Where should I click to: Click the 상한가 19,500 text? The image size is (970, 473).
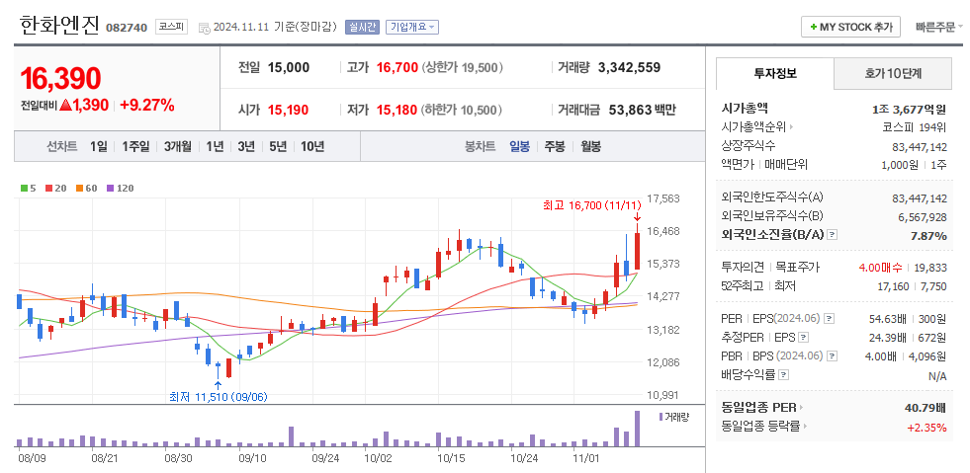(462, 68)
